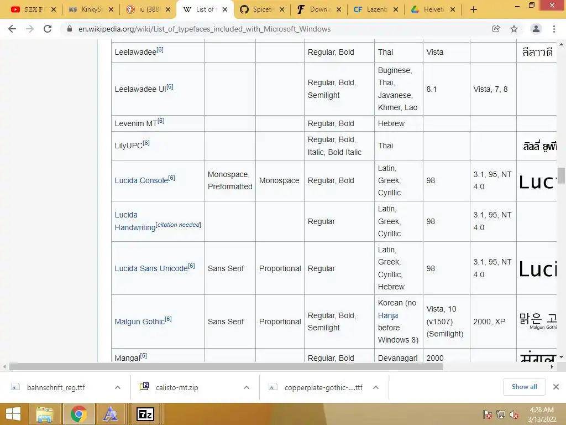The height and width of the screenshot is (425, 566).
Task: Switch to the YouTube tab
Action: (28, 9)
